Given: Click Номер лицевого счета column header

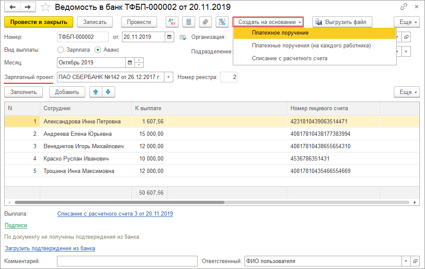Looking at the screenshot, I should (333, 108).
